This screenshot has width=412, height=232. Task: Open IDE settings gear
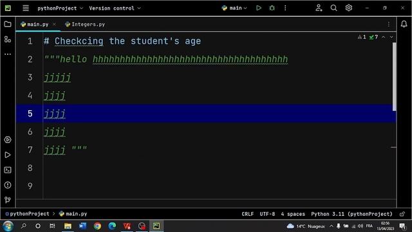[x=349, y=8]
